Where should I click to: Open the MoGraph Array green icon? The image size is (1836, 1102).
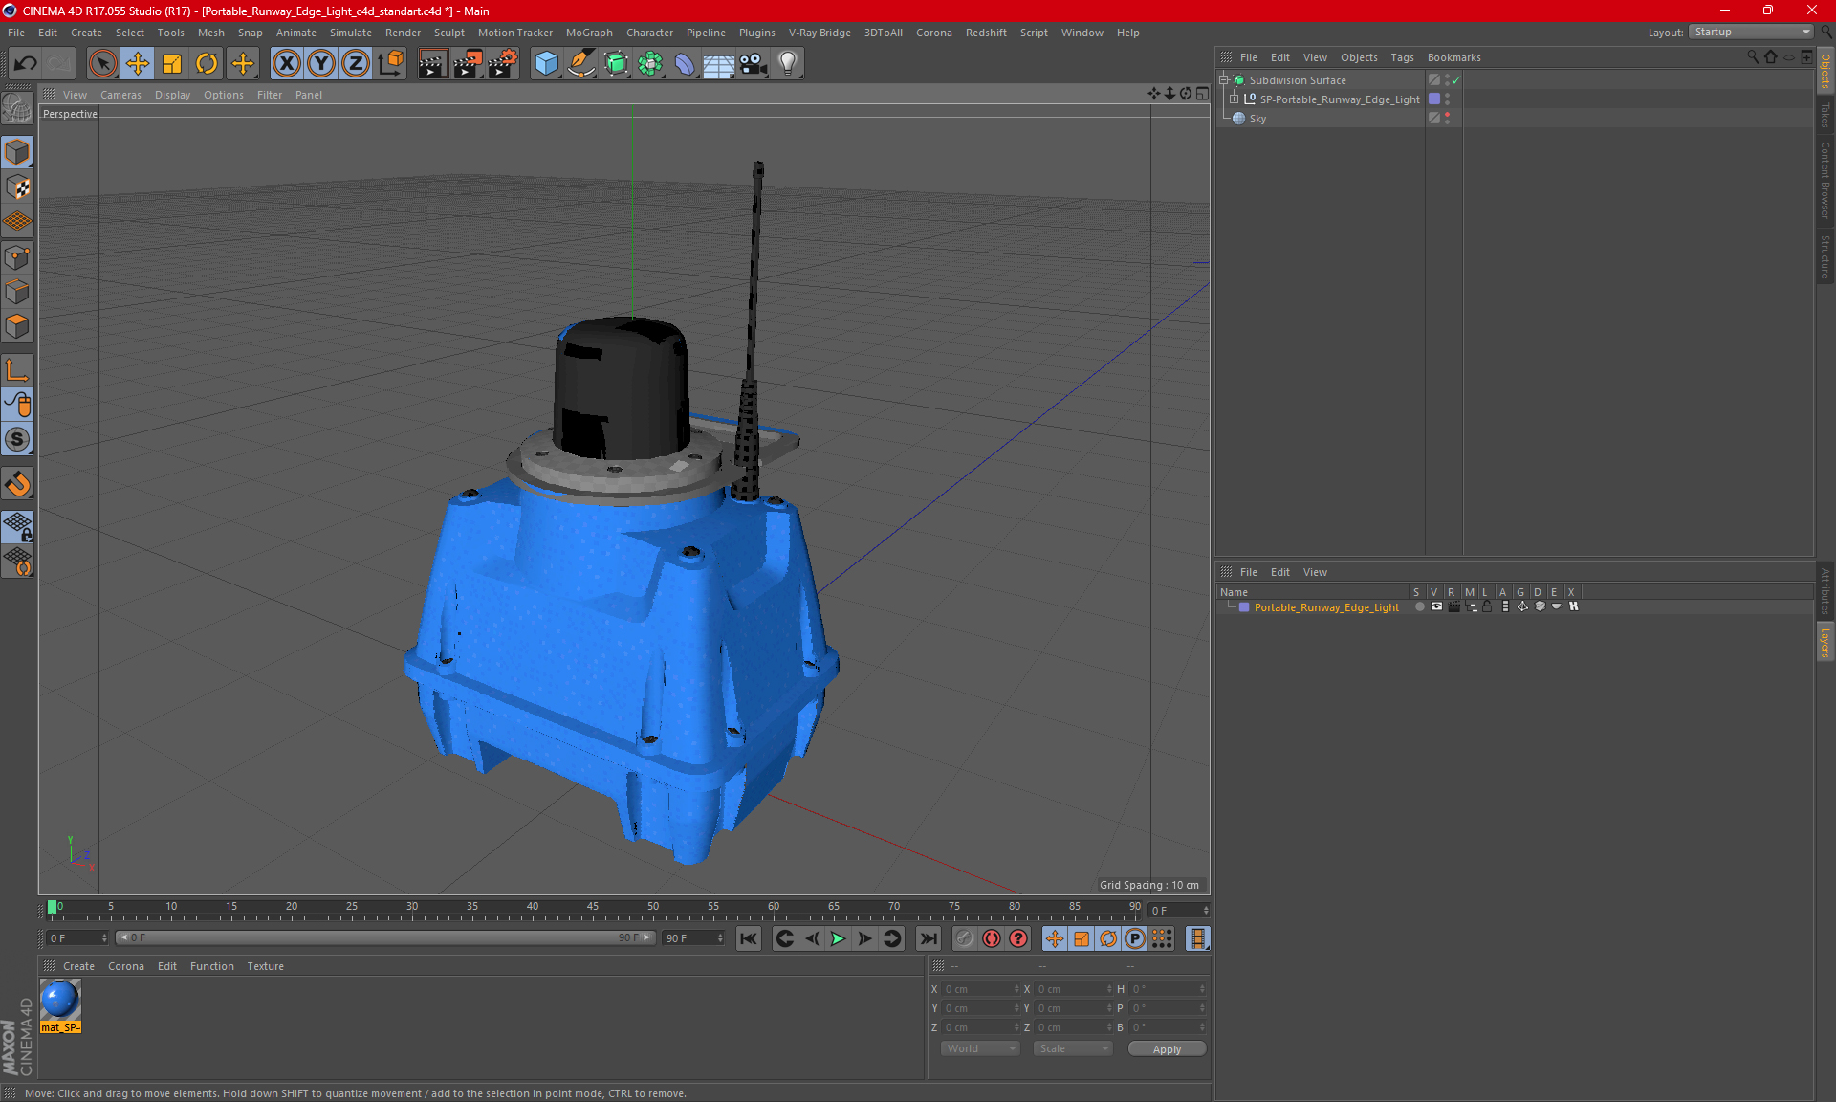click(x=650, y=64)
